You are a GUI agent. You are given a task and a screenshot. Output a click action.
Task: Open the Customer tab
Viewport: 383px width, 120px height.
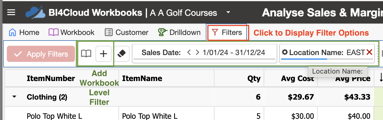[127, 32]
